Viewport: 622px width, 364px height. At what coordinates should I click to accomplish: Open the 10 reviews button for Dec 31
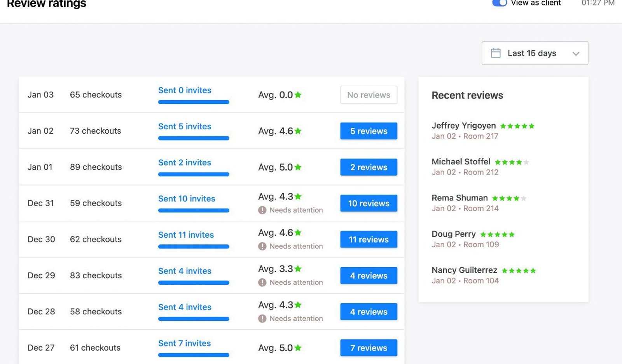click(x=369, y=203)
